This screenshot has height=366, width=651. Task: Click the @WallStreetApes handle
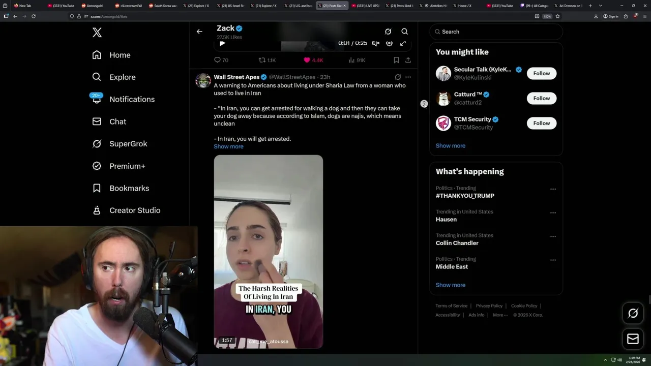[292, 77]
